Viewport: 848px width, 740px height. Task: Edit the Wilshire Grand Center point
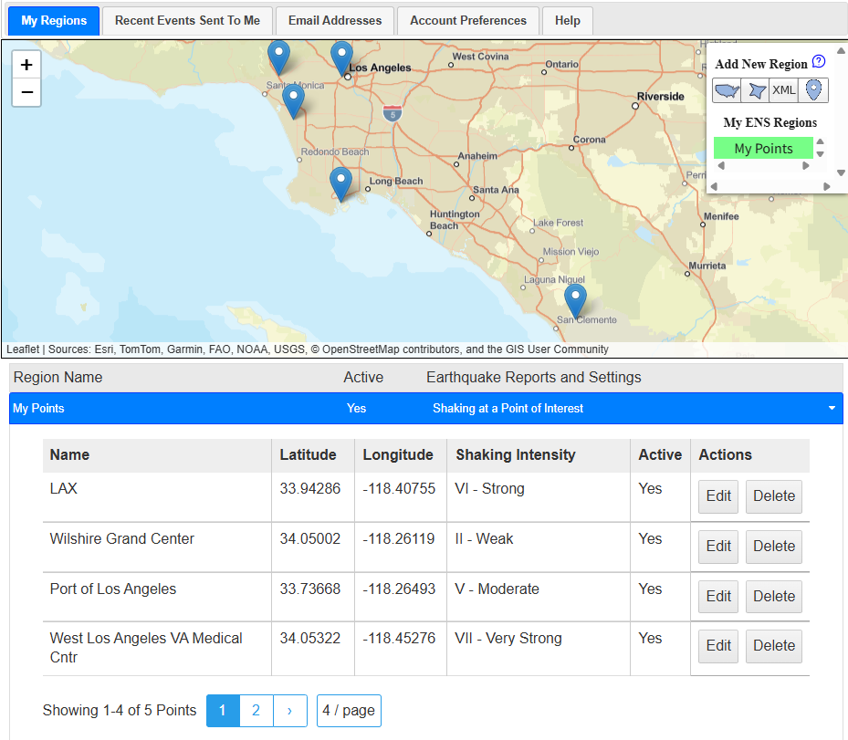click(x=718, y=547)
